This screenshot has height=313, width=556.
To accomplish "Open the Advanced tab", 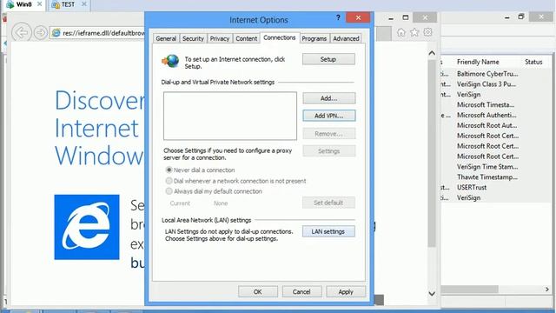I will [346, 38].
